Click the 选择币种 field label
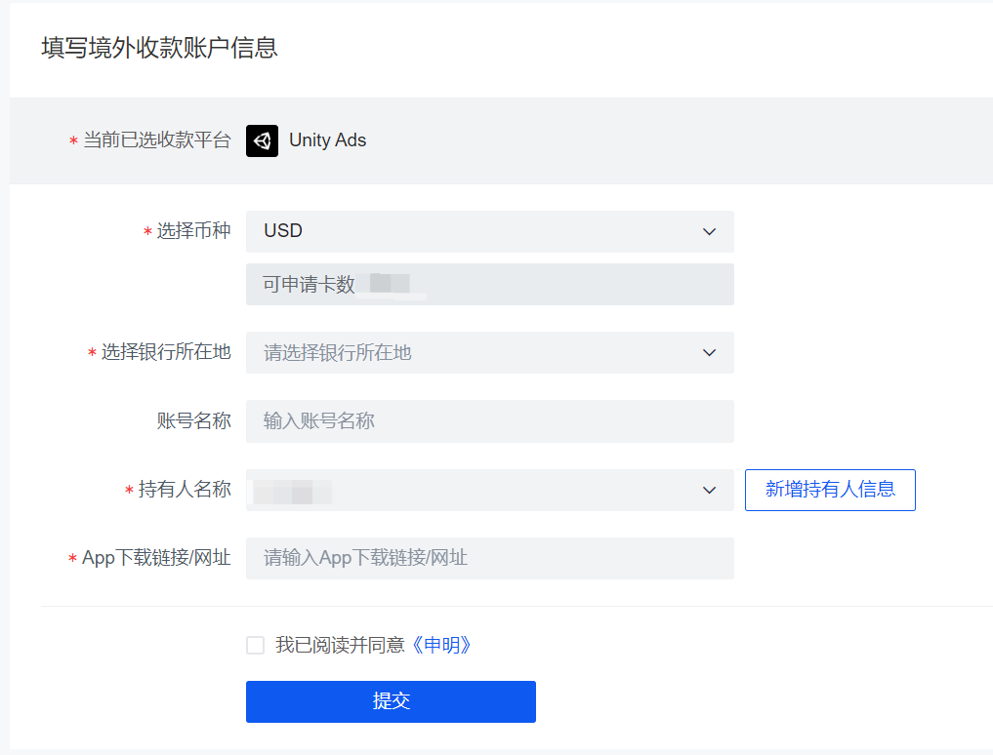This screenshot has width=993, height=755. point(193,231)
